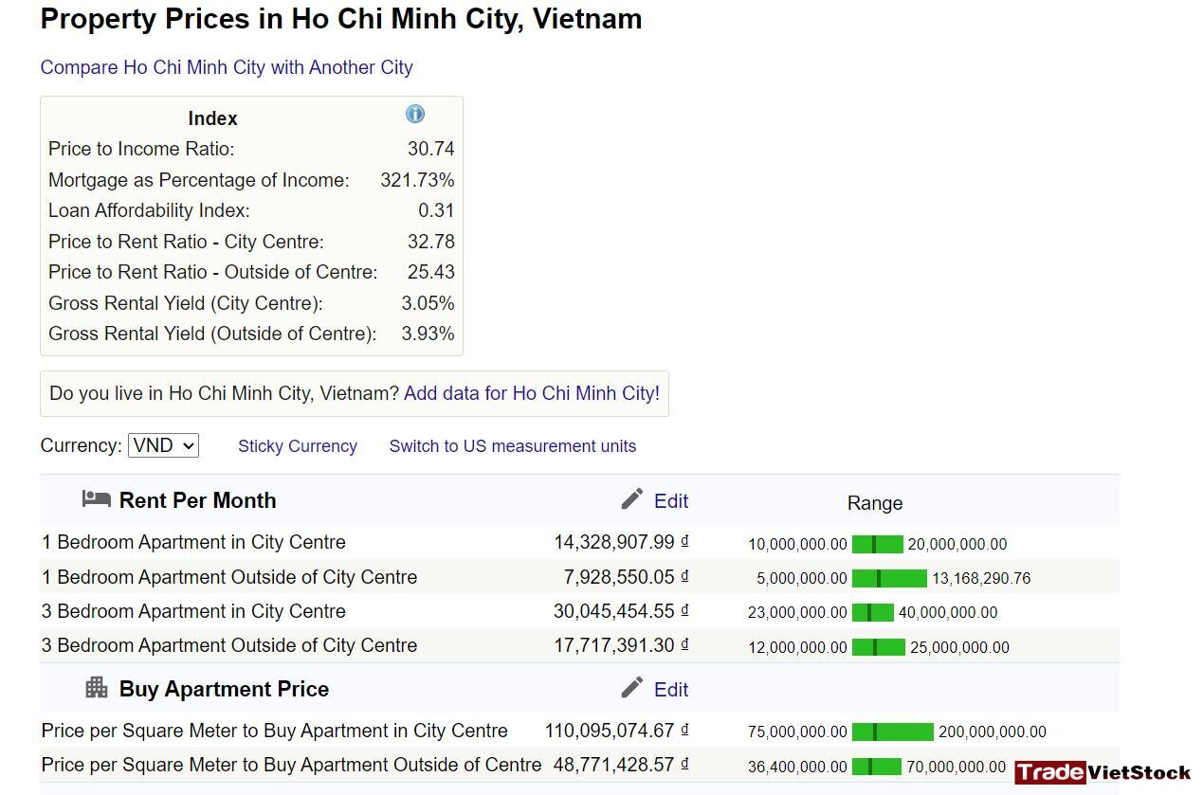The width and height of the screenshot is (1203, 795).
Task: Click the pencil icon next to Rent Per Month Edit
Action: (x=632, y=499)
